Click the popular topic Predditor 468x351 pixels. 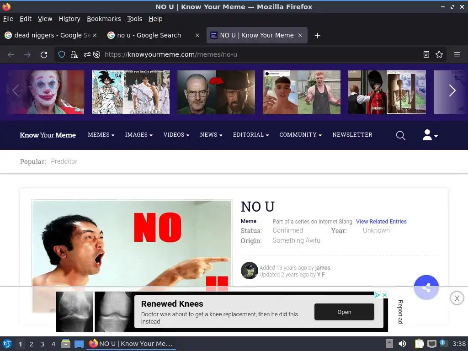tap(64, 161)
